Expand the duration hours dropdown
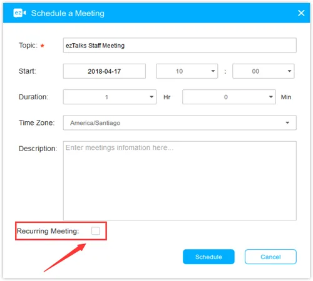The image size is (313, 281). [110, 97]
